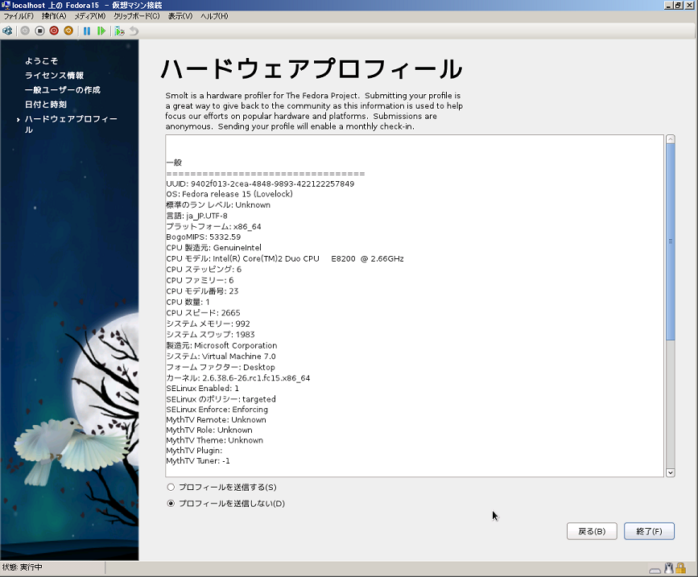698x577 pixels.
Task: Click the hardware profile vertical scrollbar thumb
Action: pos(671,241)
